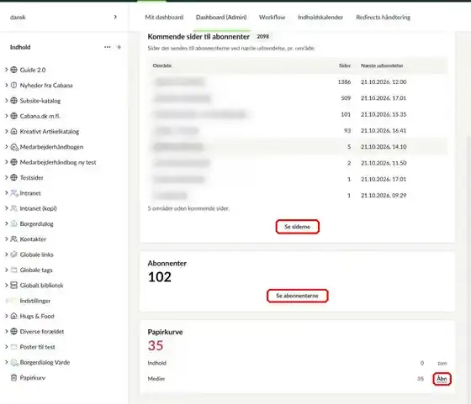The width and height of the screenshot is (471, 404).
Task: Click the house icon of Kreativt Artikelkatalog
Action: [13, 131]
